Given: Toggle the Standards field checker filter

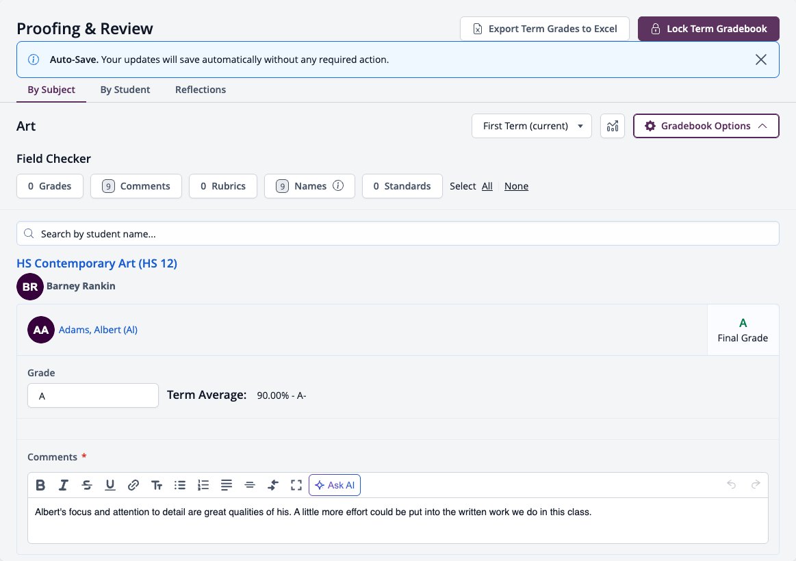Looking at the screenshot, I should pyautogui.click(x=402, y=186).
